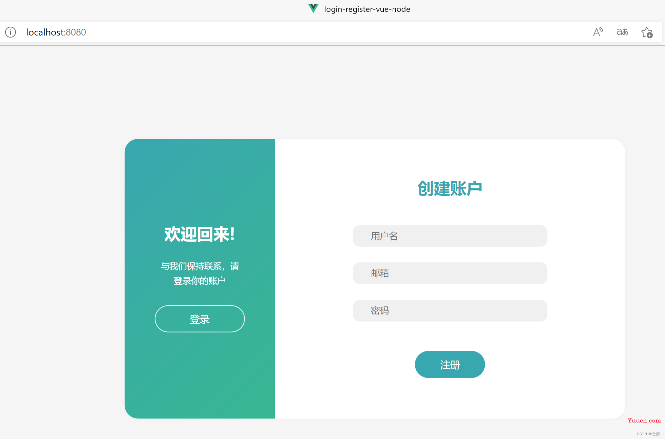
Task: Focus the 邮箱 email field
Action: click(450, 273)
